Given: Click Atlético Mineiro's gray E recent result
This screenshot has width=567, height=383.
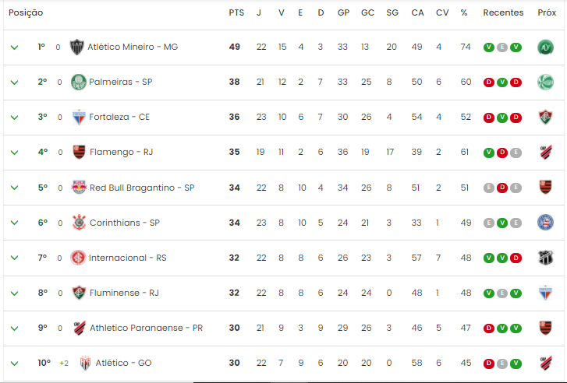Looking at the screenshot, I should click(502, 47).
